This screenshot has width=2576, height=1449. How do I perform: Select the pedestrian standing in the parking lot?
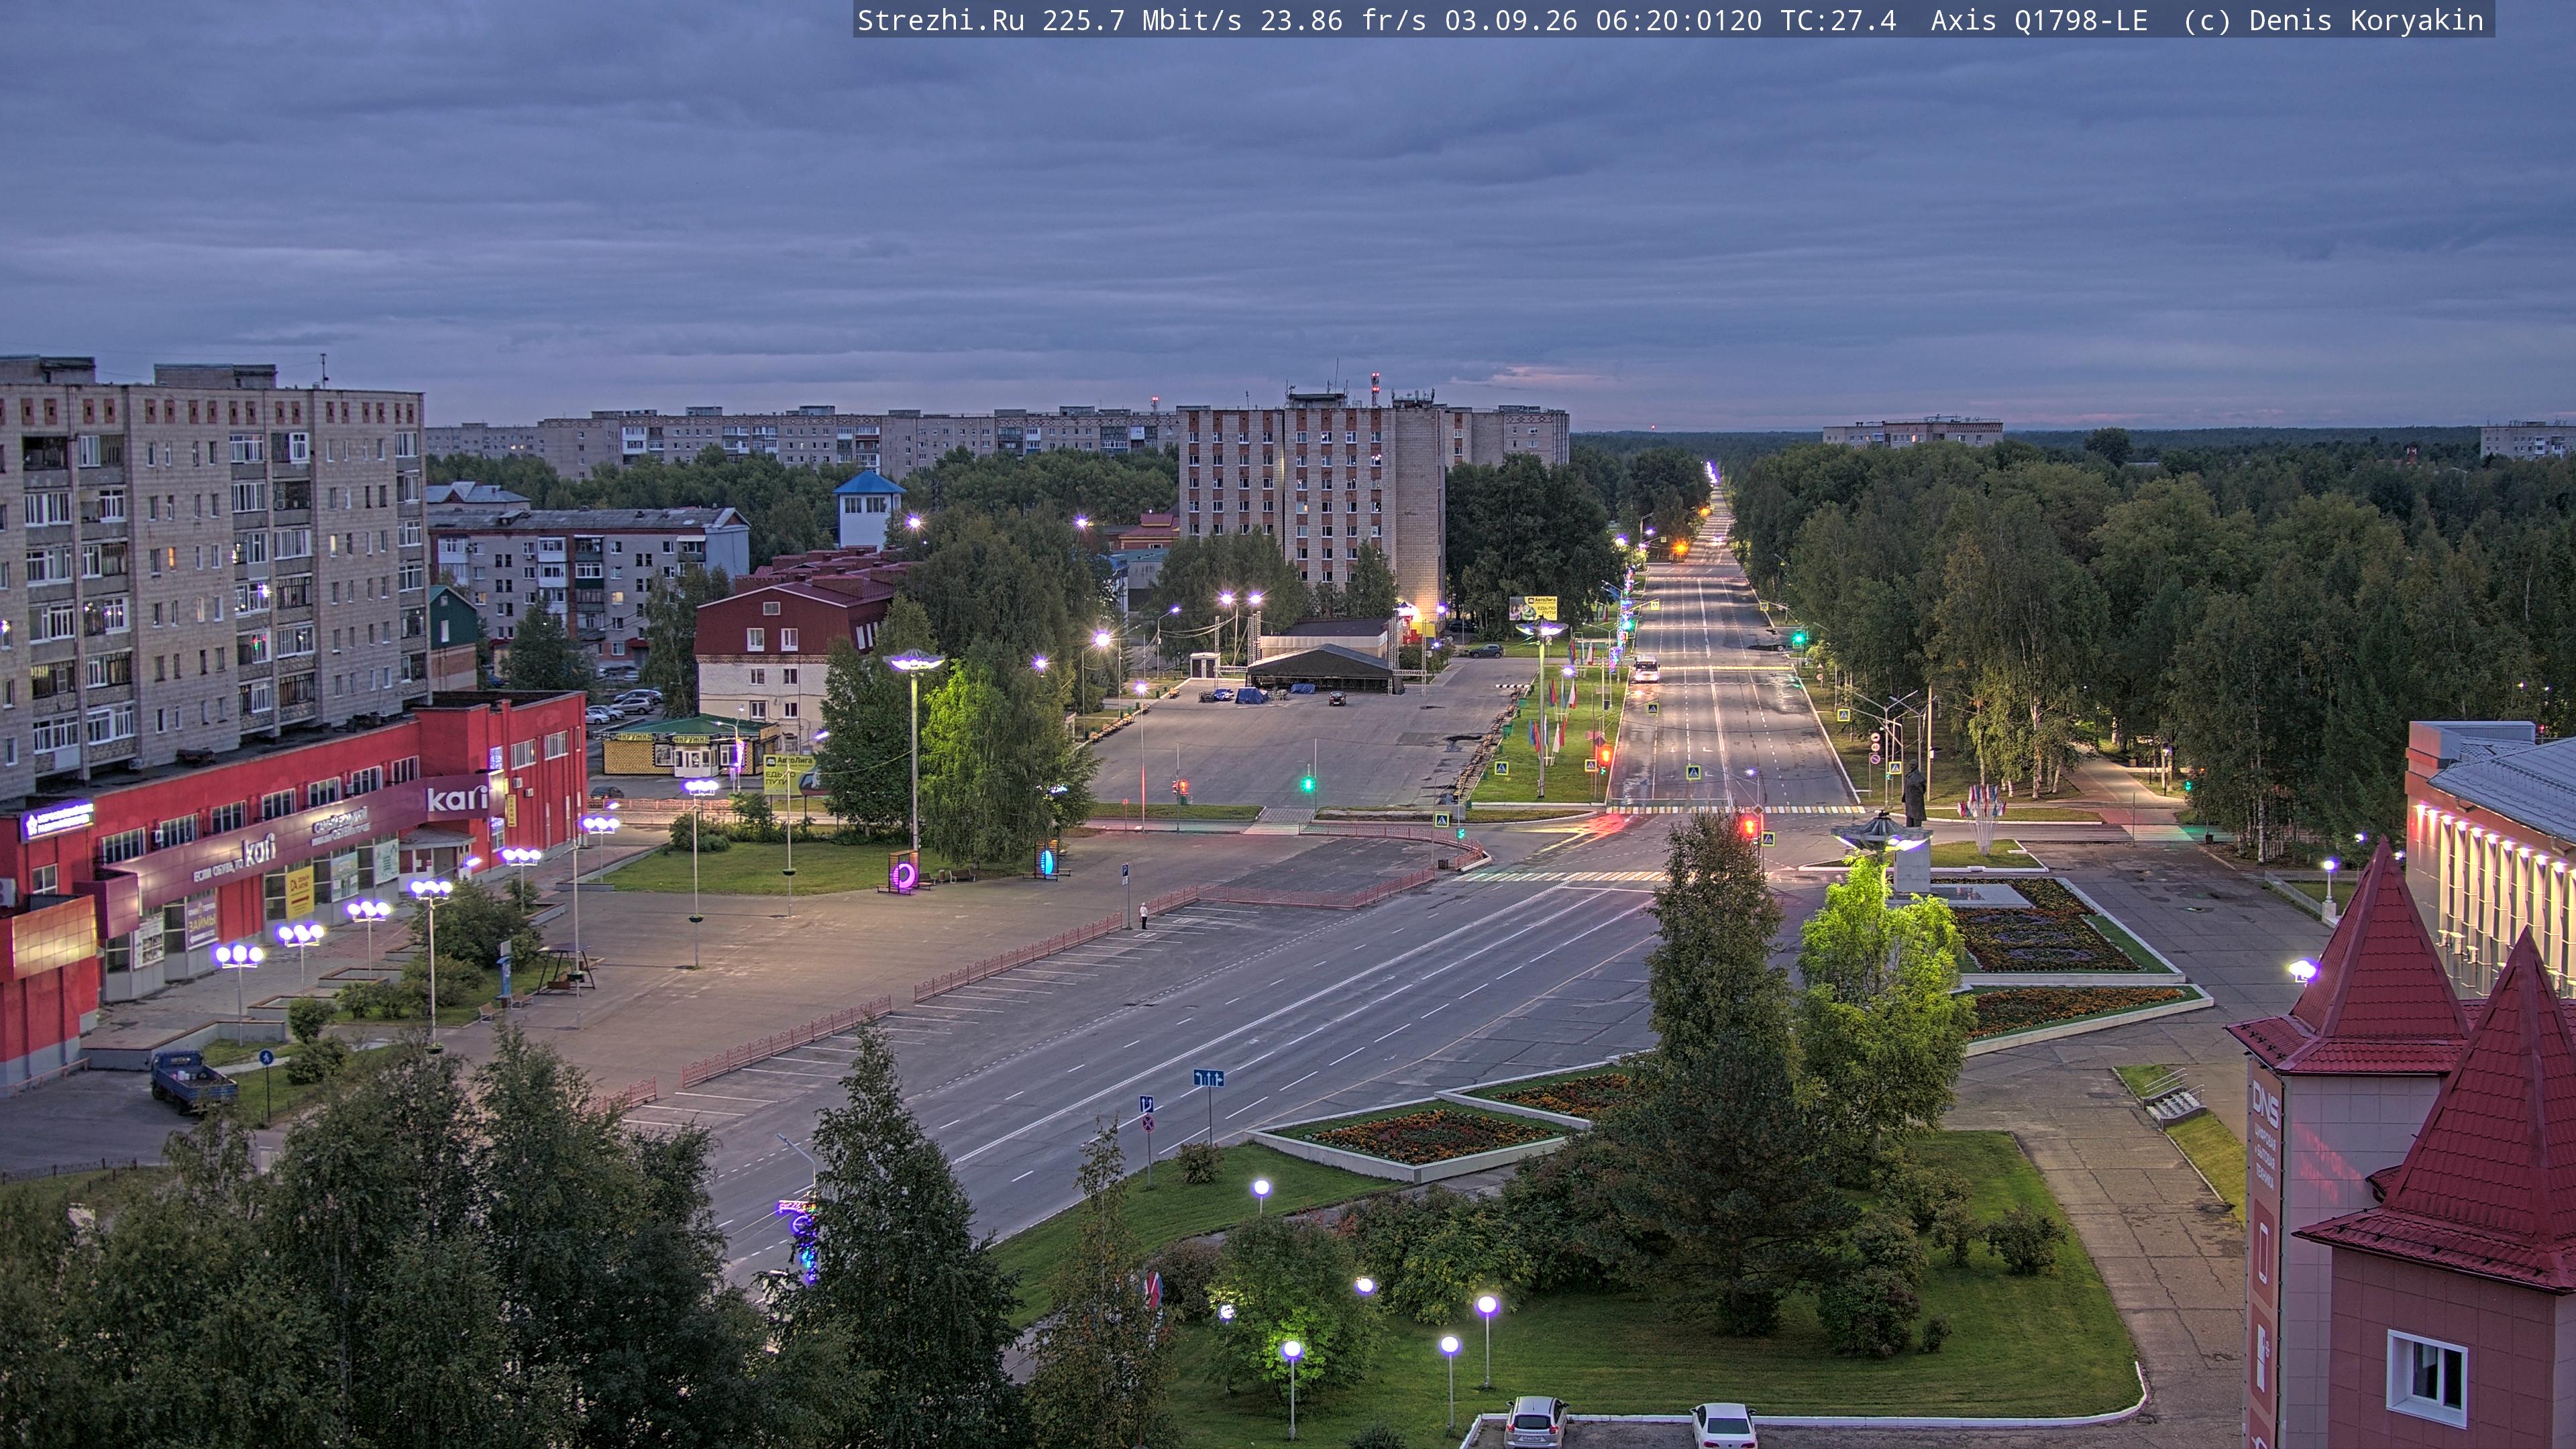point(1143,915)
